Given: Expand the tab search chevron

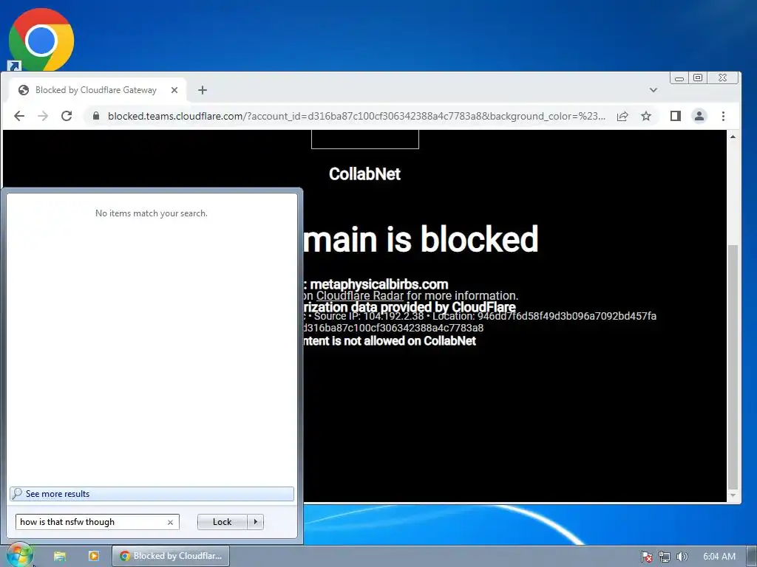Looking at the screenshot, I should tap(654, 90).
